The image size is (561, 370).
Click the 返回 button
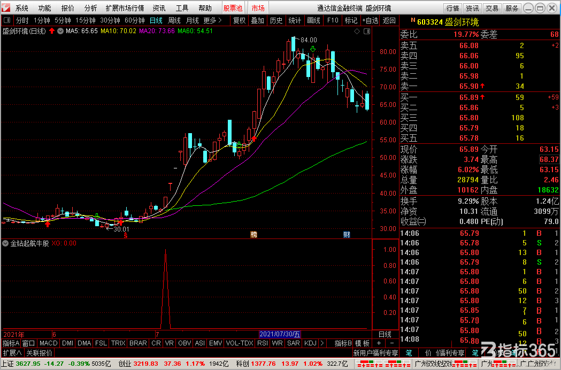389,20
